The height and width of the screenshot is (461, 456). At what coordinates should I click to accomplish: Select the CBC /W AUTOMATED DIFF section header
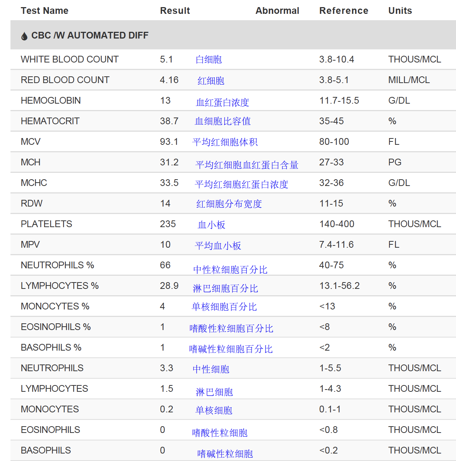point(90,36)
